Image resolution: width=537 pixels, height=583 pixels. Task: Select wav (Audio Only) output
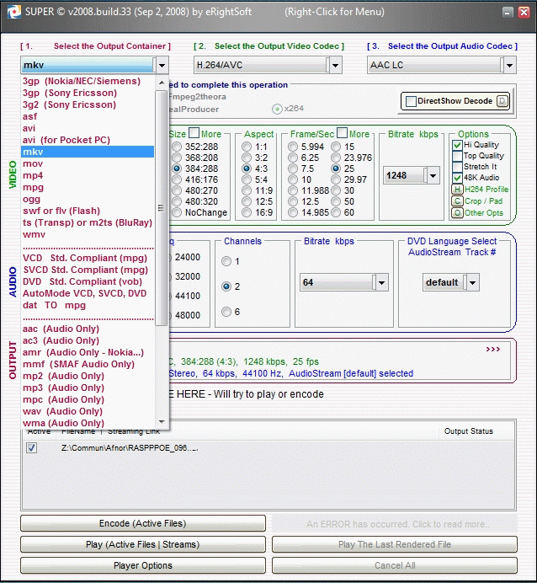[88, 411]
